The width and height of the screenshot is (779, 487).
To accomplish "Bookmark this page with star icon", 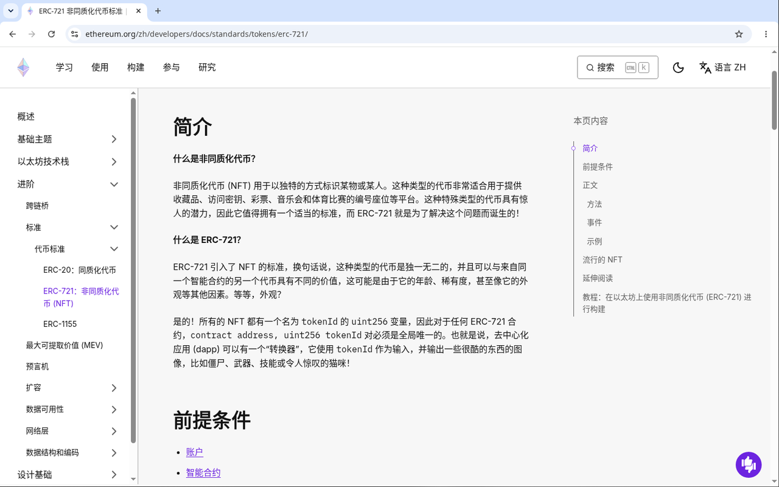I will point(739,34).
